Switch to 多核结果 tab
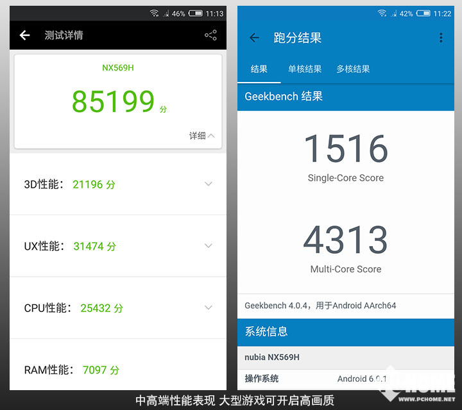Image resolution: width=462 pixels, height=410 pixels. [353, 69]
